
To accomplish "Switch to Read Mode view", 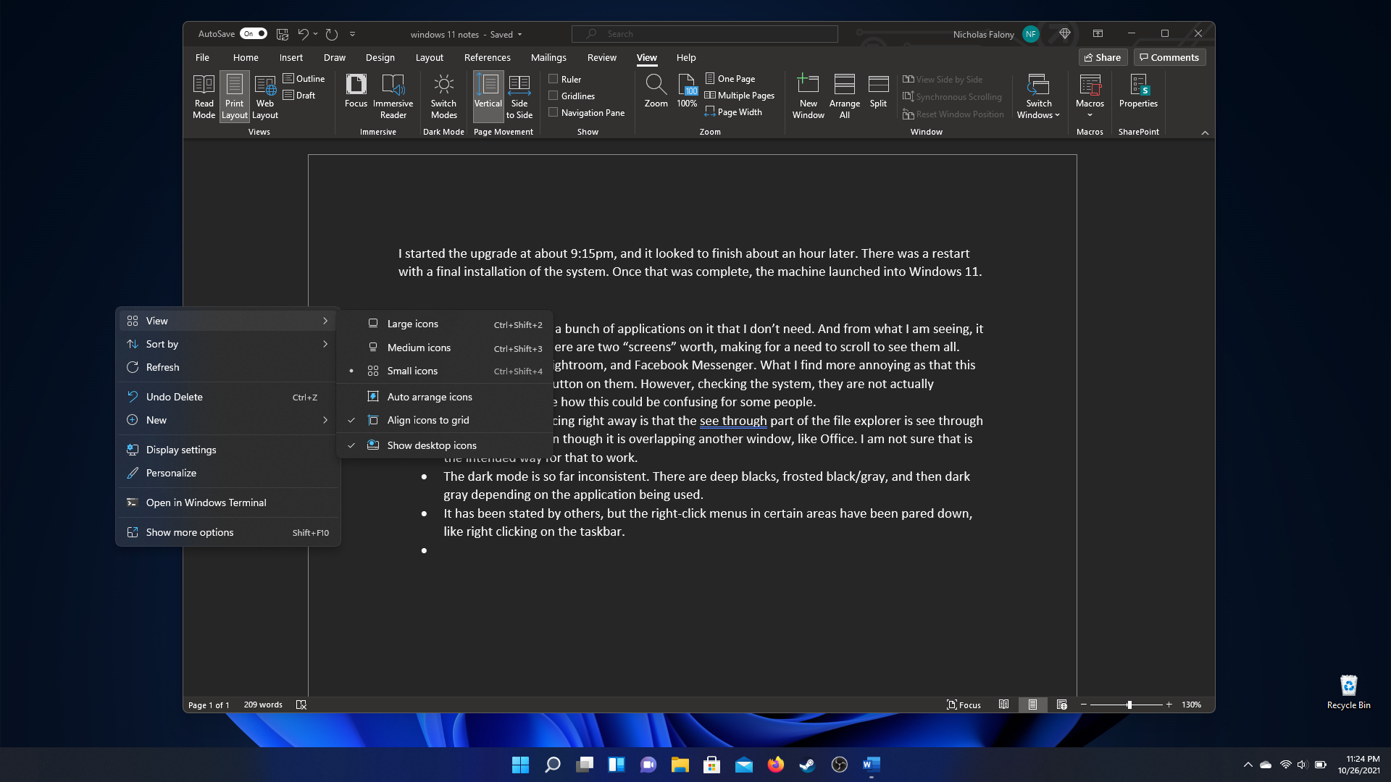I will (x=204, y=96).
